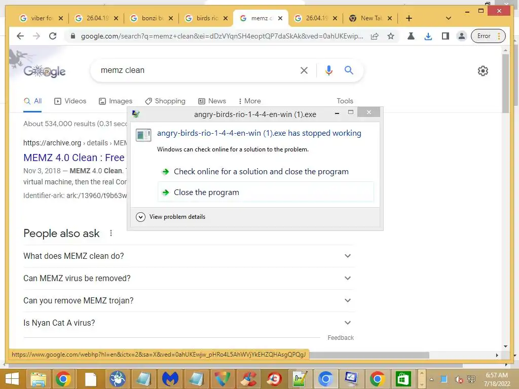Close the 'birds rio' tab
The height and width of the screenshot is (389, 519).
(x=226, y=18)
